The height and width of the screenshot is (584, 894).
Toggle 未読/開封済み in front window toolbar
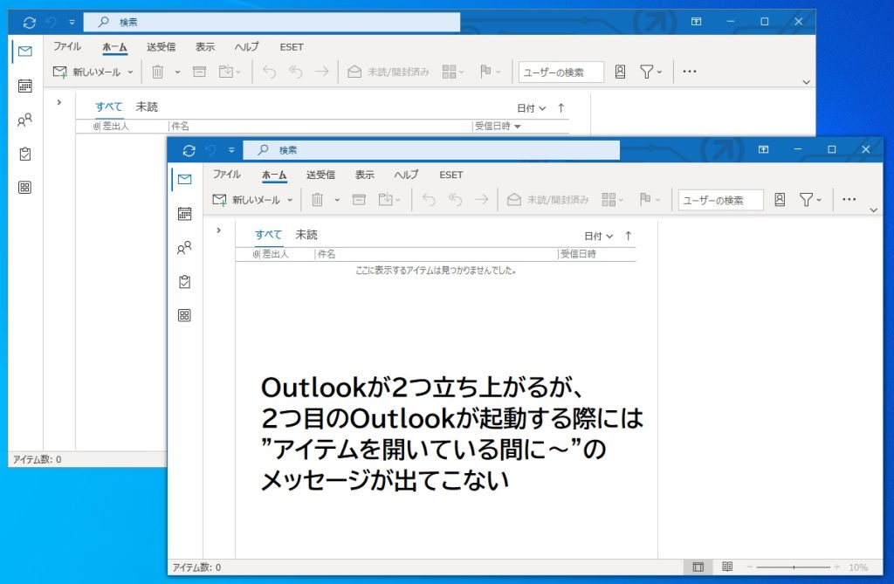tap(548, 200)
